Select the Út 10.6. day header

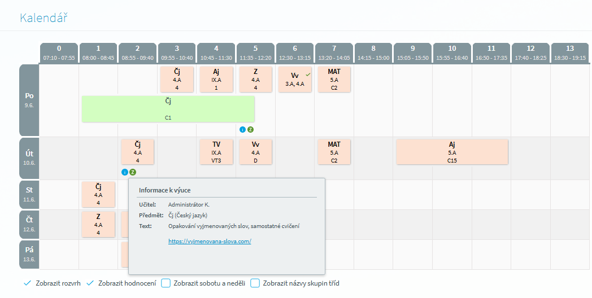tap(29, 158)
